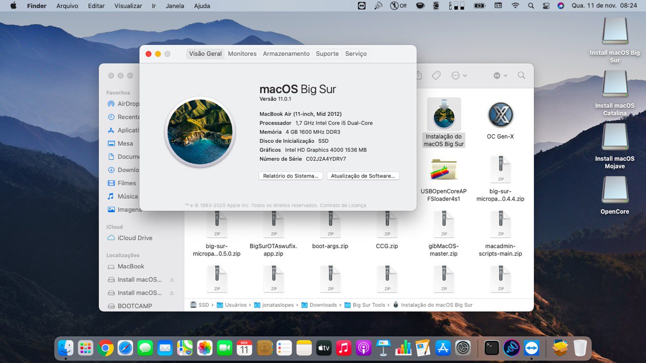This screenshot has height=363, width=646.
Task: Open Calendar showing 11 in Dock
Action: pos(244,348)
